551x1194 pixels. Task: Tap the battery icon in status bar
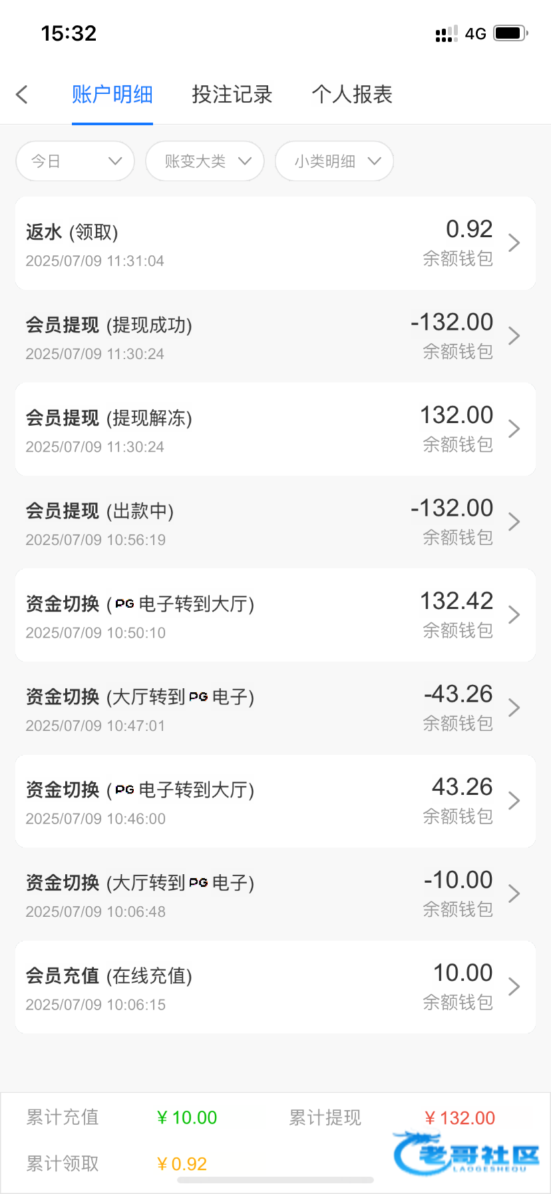510,33
